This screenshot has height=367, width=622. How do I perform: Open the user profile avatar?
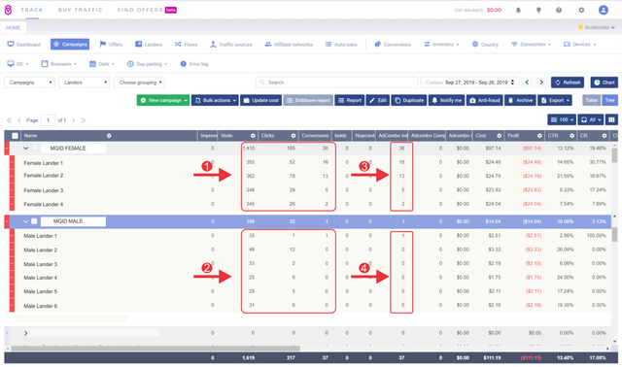(604, 10)
